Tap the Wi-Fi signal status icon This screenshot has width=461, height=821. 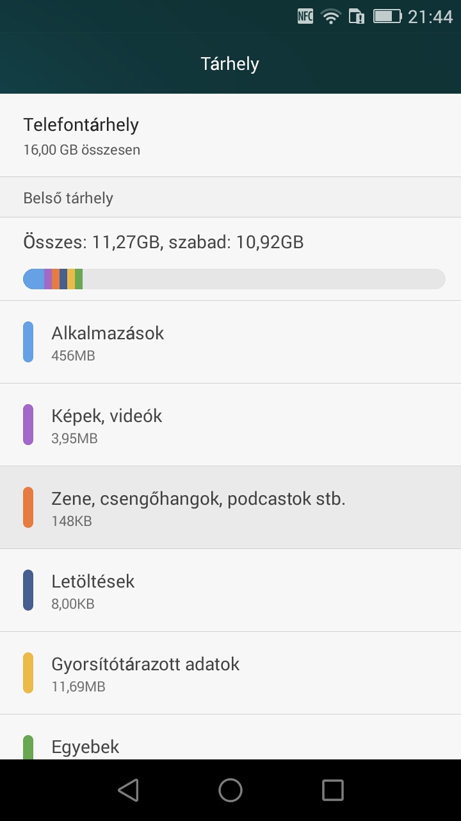point(331,17)
